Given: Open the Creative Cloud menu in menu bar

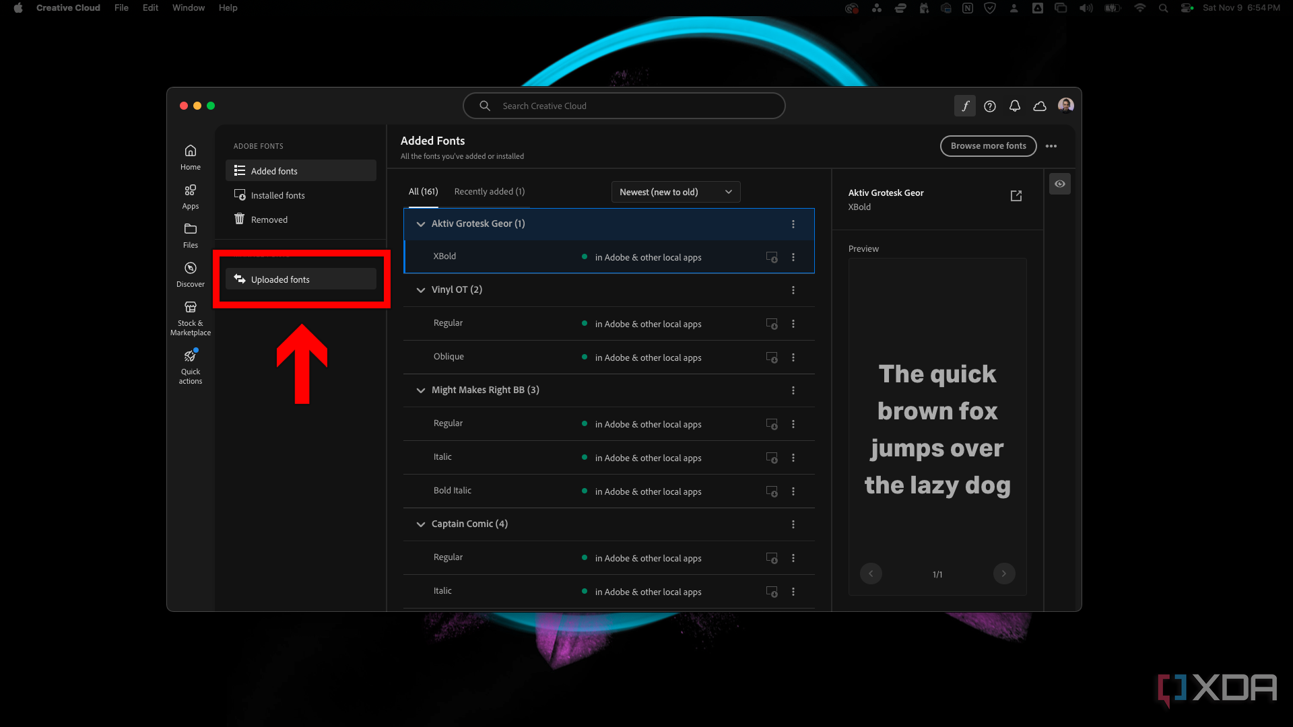Looking at the screenshot, I should click(x=68, y=8).
